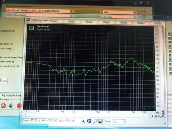This screenshot has width=172, height=129.
Task: Click the minus button on the left panel
Action: point(5,81)
